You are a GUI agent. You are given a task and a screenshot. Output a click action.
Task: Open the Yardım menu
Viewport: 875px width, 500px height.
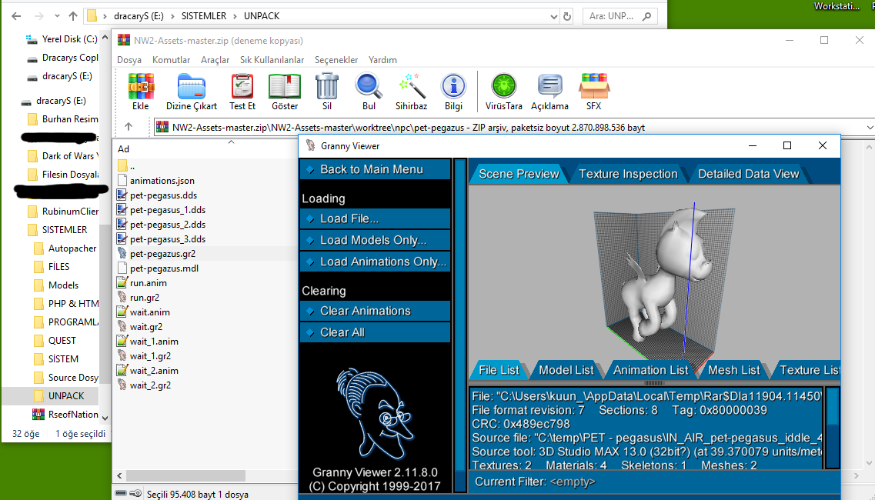tap(382, 60)
